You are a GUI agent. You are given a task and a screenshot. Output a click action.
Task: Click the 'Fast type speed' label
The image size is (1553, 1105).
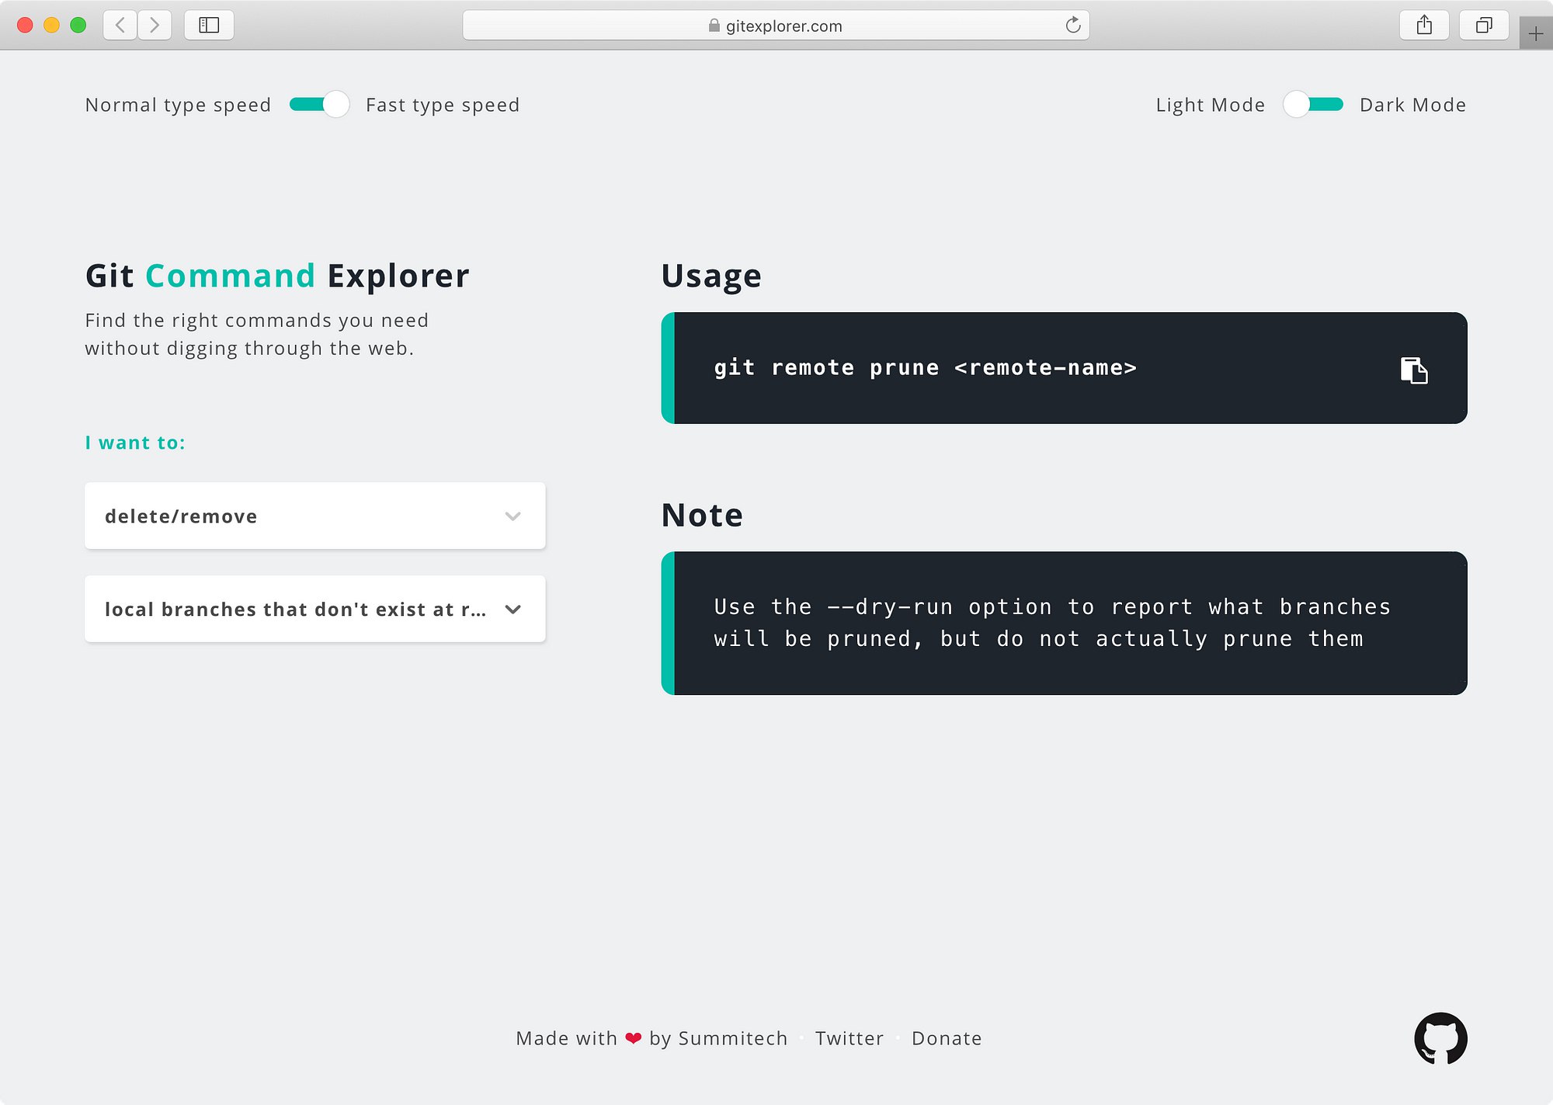(x=443, y=105)
